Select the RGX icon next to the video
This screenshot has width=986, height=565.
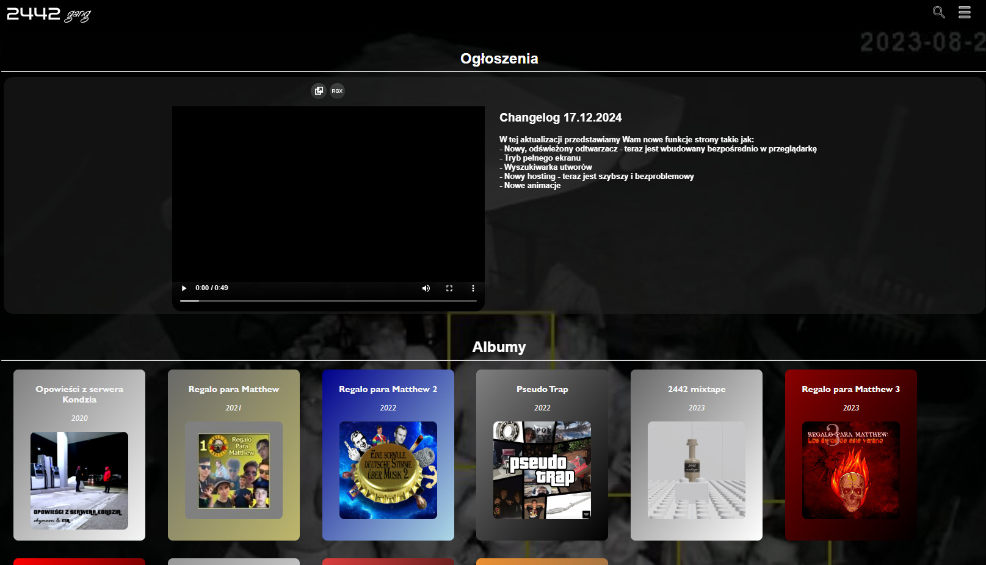[x=337, y=90]
